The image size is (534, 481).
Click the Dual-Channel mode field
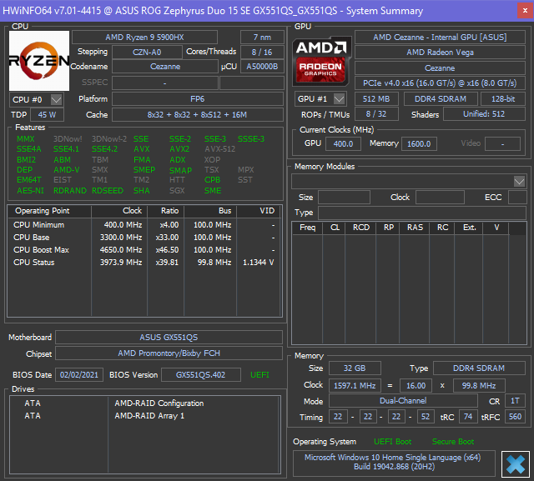pyautogui.click(x=403, y=401)
